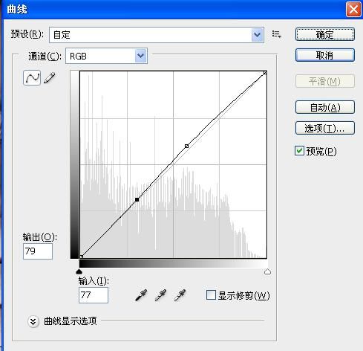
Task: Pick the black point eyedropper
Action: click(141, 295)
